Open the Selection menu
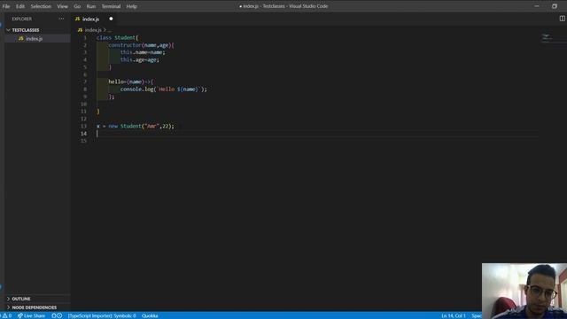Viewport: 567px width, 319px height. tap(41, 6)
